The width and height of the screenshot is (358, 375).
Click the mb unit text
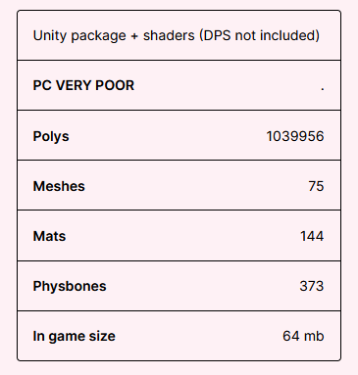coord(314,336)
